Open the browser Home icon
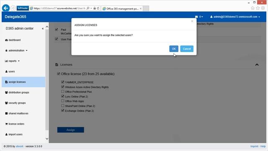This screenshot has height=151, width=268. (253, 8)
